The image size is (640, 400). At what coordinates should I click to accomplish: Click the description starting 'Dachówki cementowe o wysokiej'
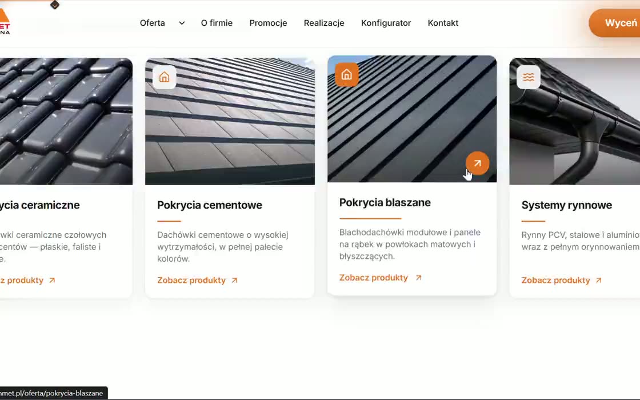[x=223, y=246]
